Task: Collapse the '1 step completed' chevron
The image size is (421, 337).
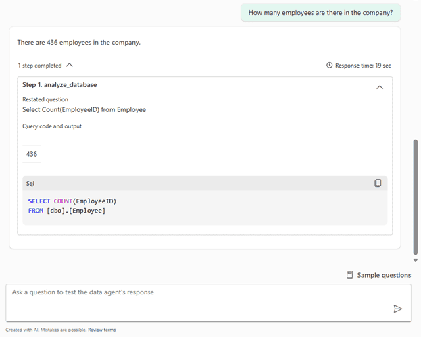Action: pyautogui.click(x=70, y=66)
